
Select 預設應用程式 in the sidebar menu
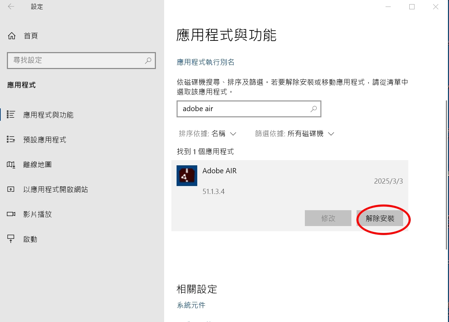[x=45, y=140]
